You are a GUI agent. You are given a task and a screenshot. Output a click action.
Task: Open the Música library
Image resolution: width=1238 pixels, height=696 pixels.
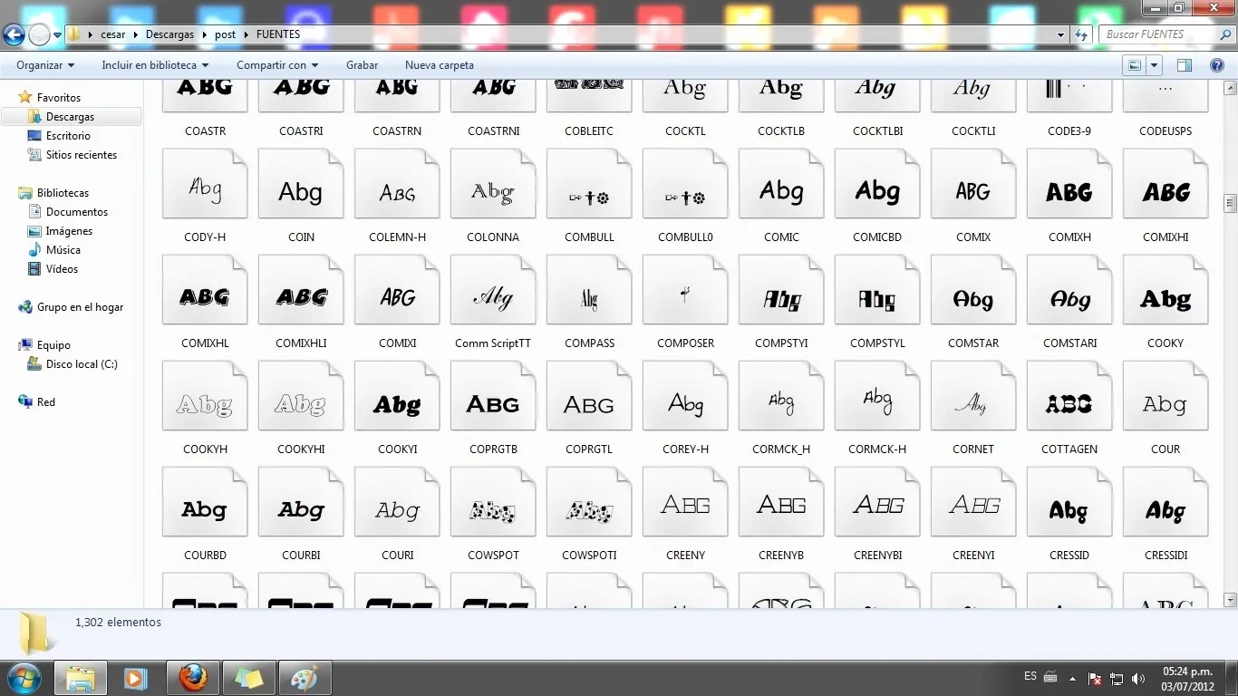pyautogui.click(x=63, y=250)
